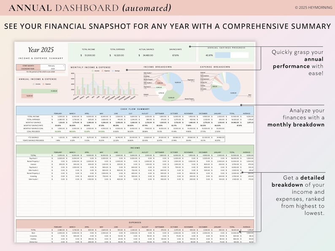Click the Monthly Savings Rate row label
This screenshot has height=251, width=335.
(x=33, y=125)
